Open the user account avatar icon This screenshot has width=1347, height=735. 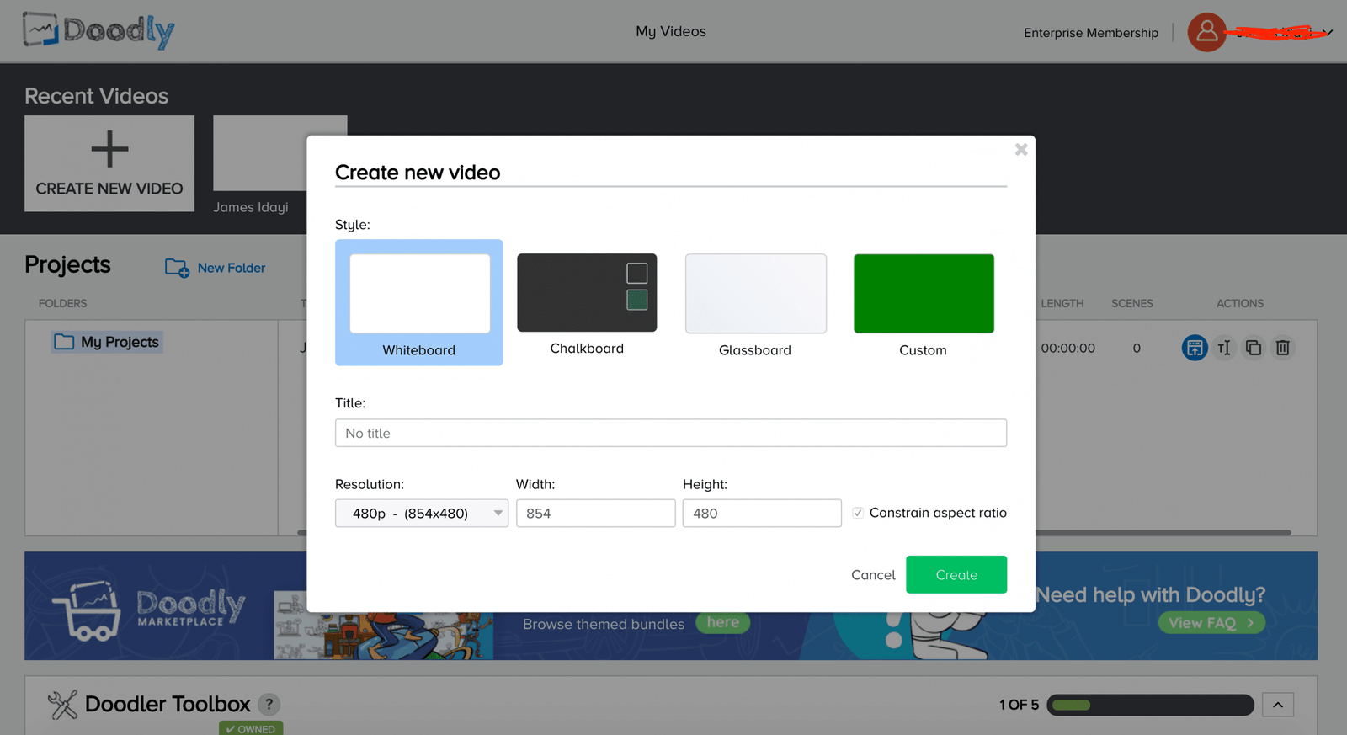[1206, 32]
